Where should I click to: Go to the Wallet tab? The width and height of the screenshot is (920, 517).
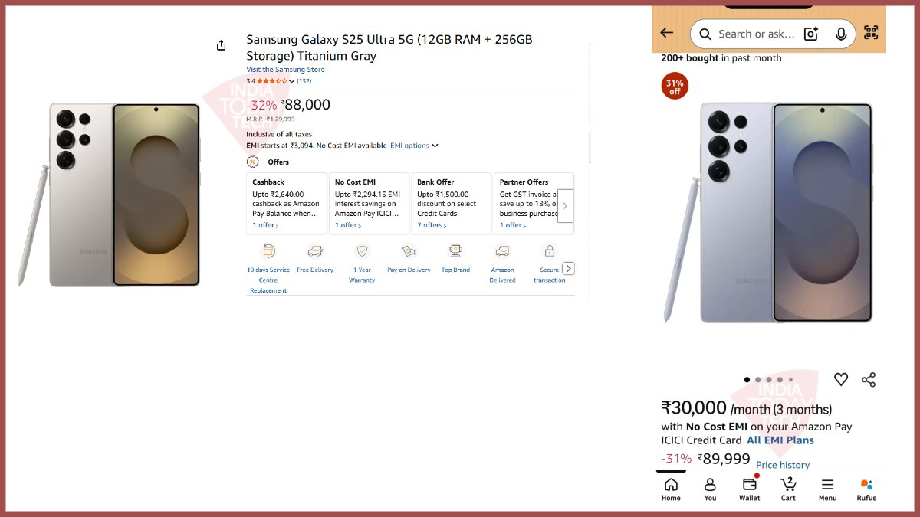[x=750, y=489]
